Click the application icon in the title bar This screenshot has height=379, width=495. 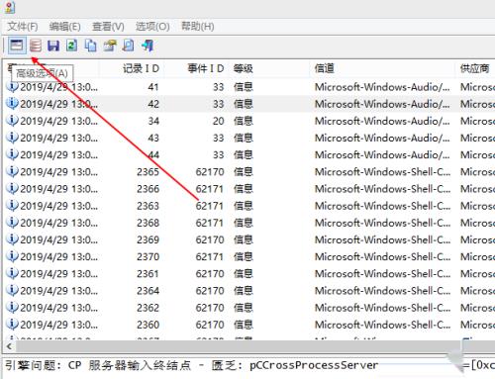pyautogui.click(x=10, y=7)
